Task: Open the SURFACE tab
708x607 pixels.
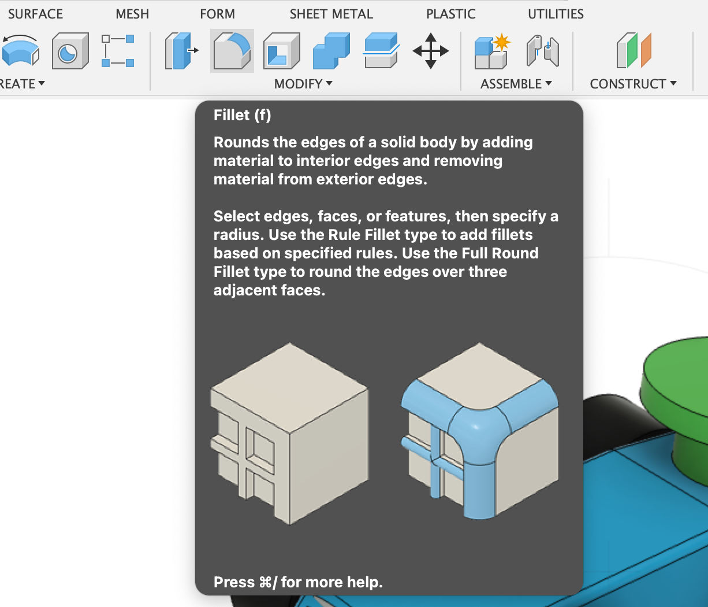Action: coord(35,14)
